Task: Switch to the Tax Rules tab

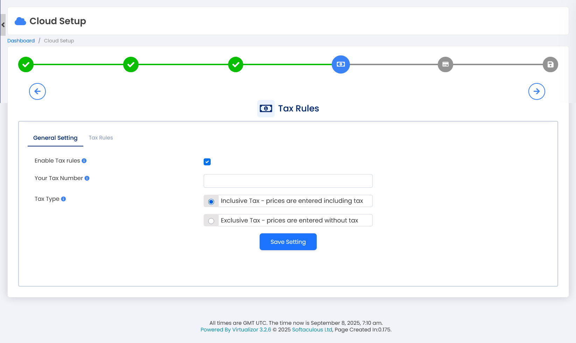Action: [101, 138]
